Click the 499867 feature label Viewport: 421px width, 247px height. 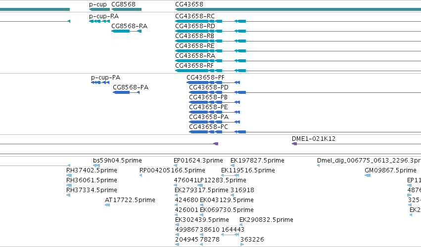[x=187, y=230]
